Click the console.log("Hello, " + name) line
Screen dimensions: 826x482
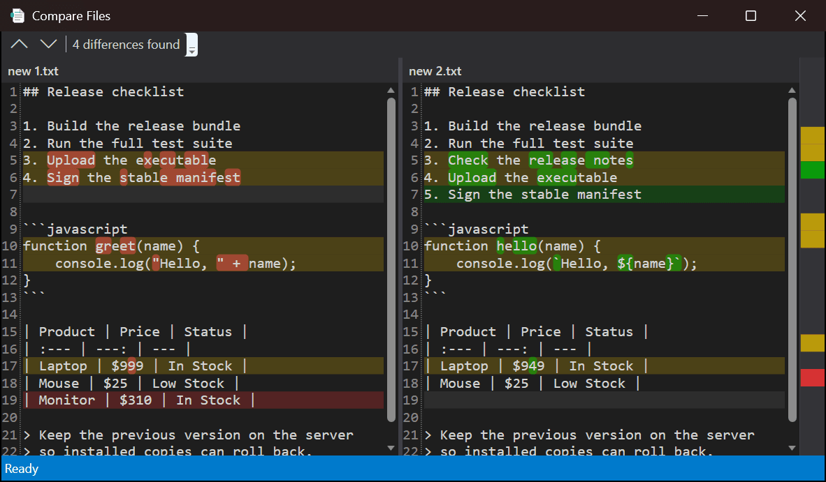[203, 264]
